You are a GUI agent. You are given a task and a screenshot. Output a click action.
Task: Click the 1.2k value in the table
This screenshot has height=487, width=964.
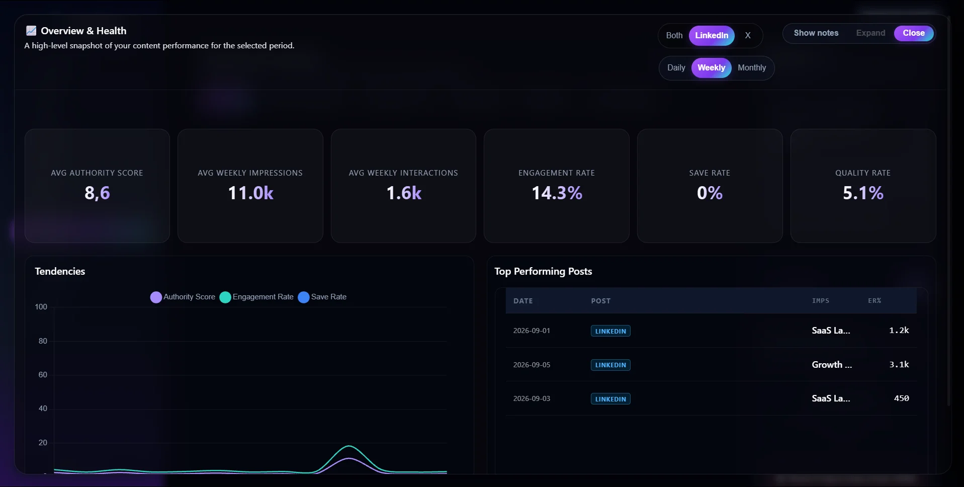[899, 331]
